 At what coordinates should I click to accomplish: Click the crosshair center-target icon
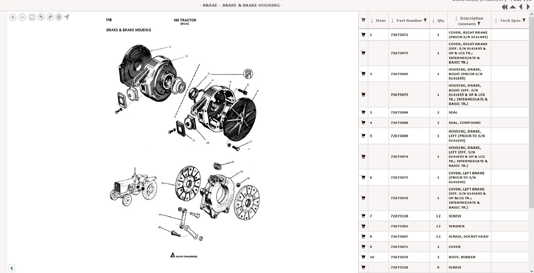(x=59, y=17)
